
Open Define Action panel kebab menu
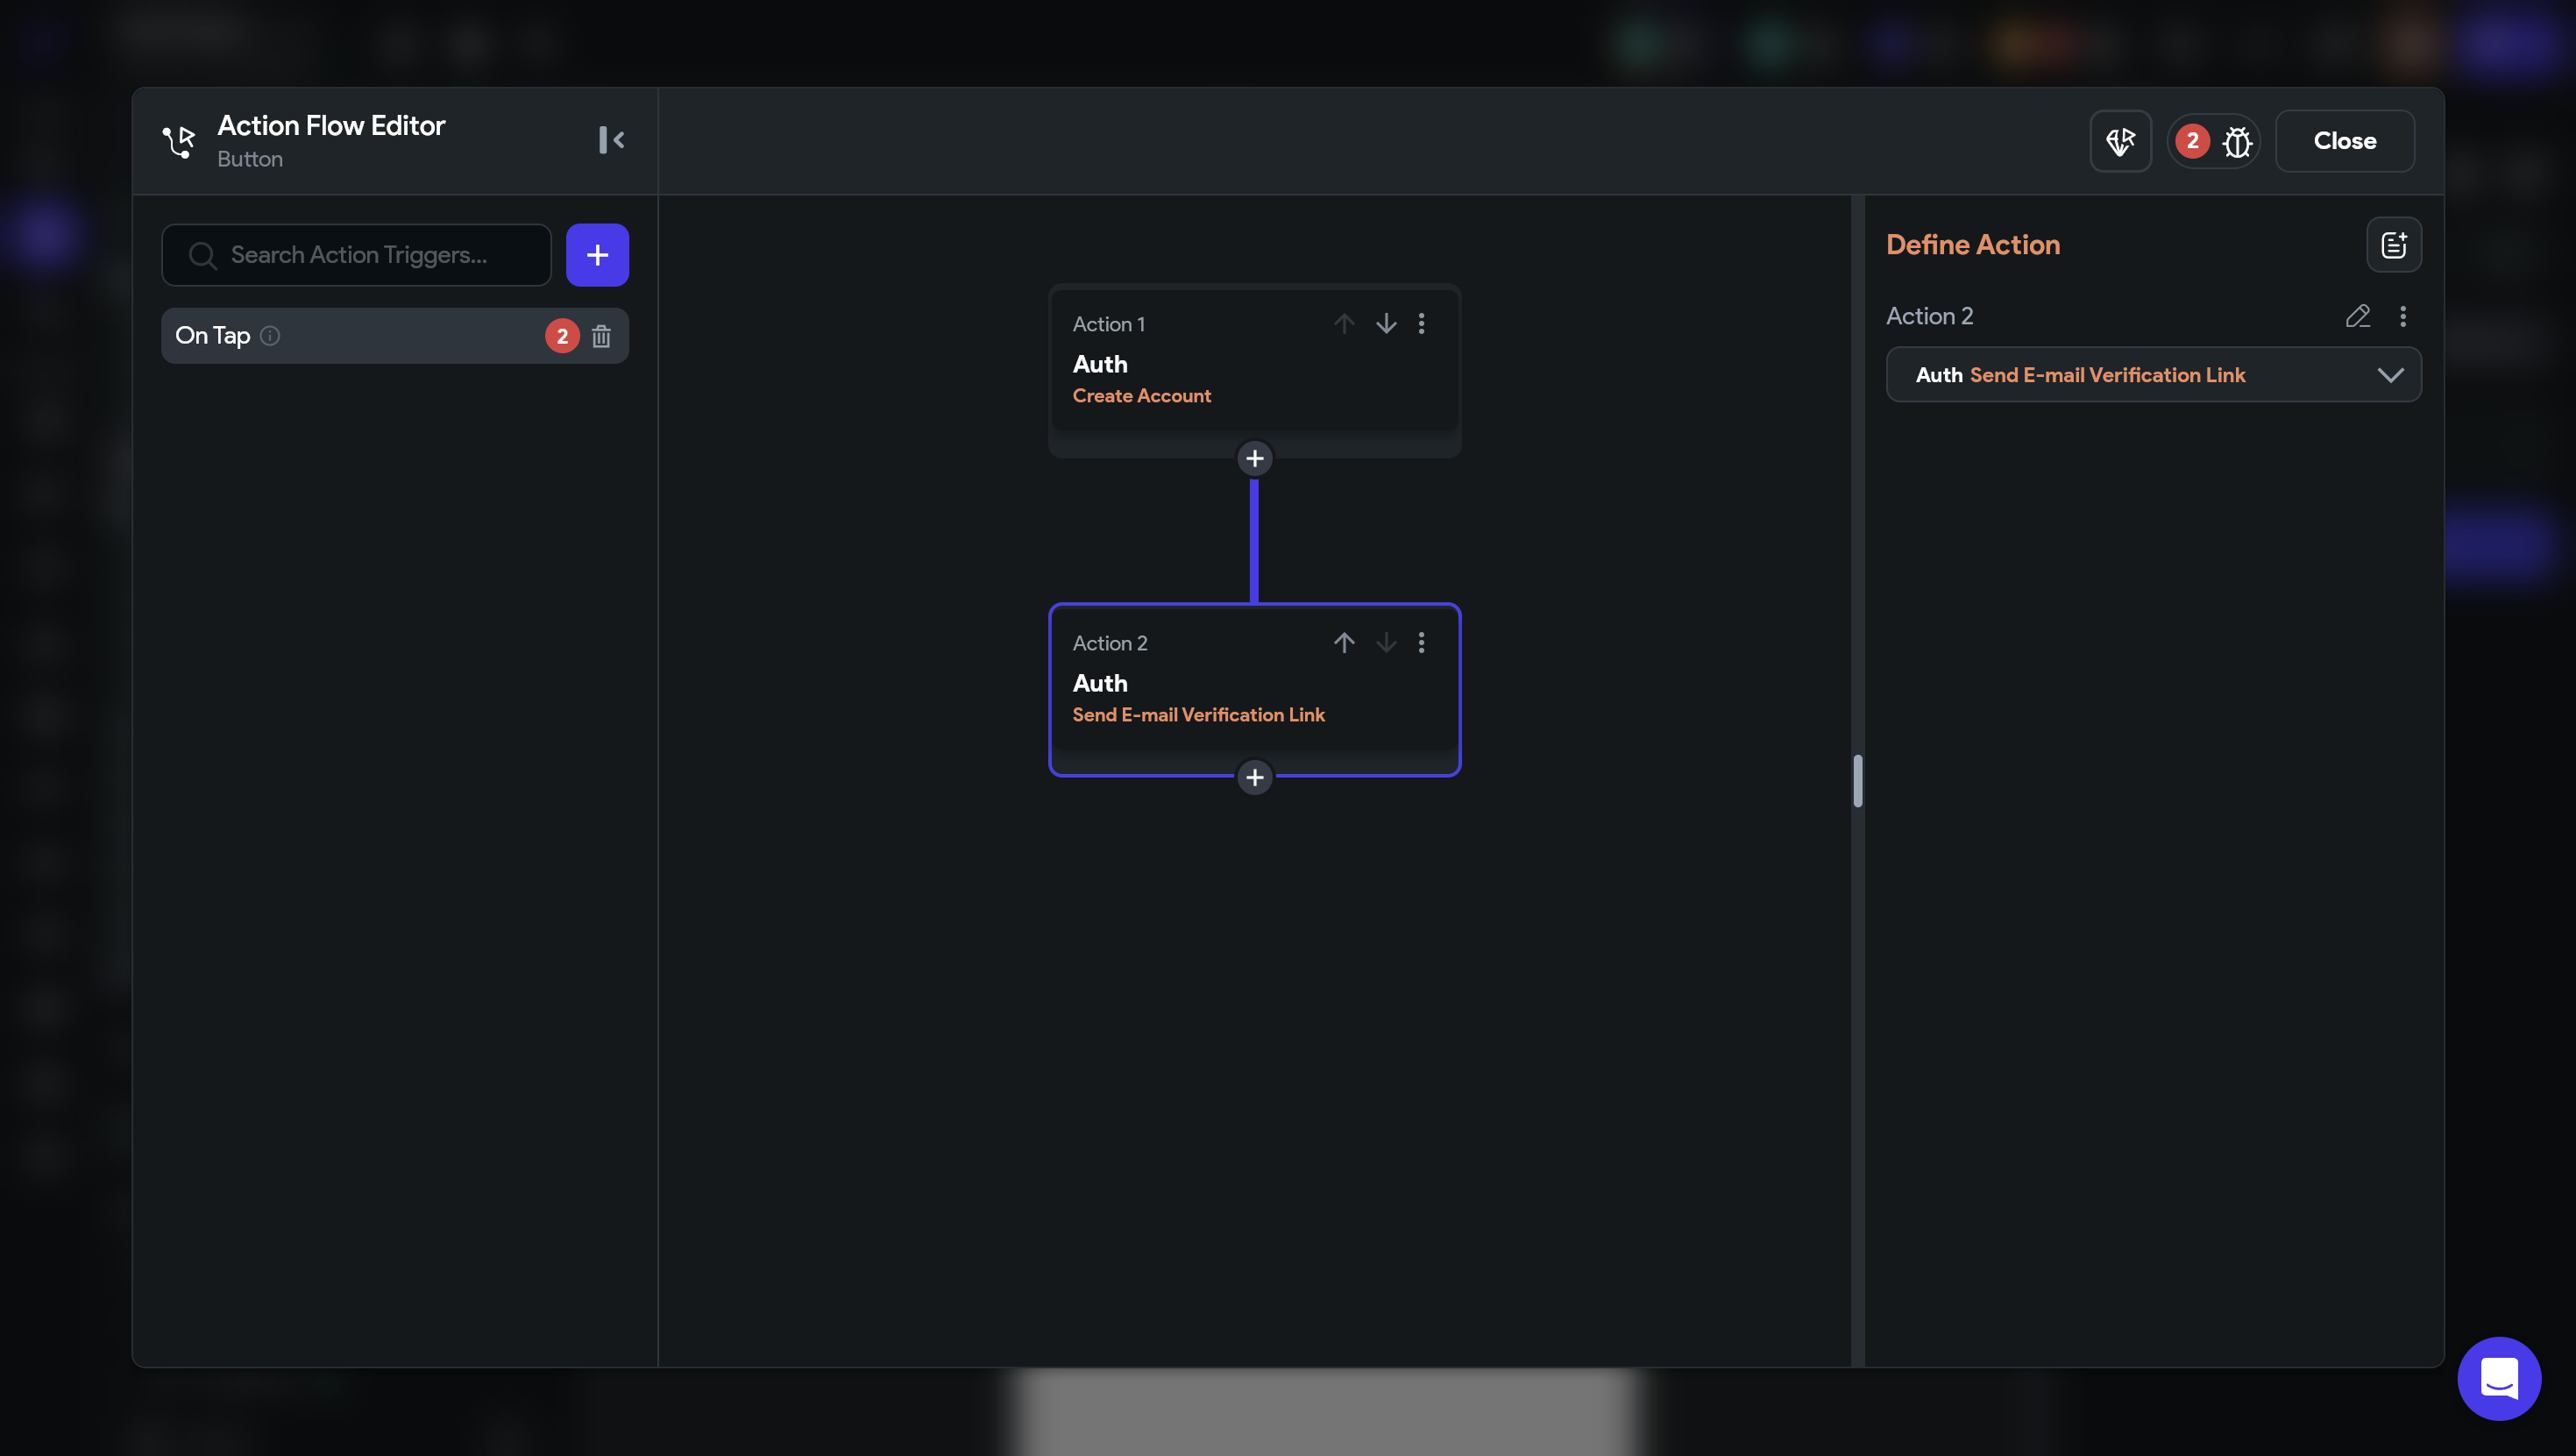(2403, 316)
